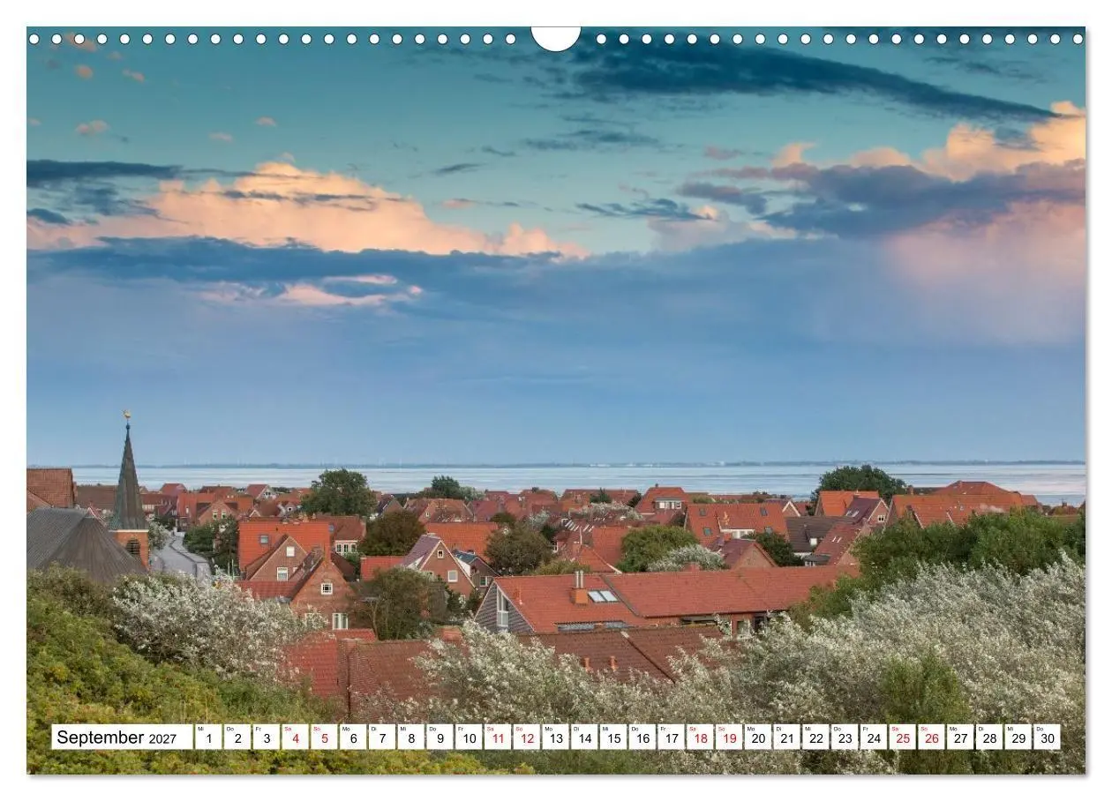Screen dimensions: 1112x801
Task: Click date cell 16
Action: tap(642, 737)
